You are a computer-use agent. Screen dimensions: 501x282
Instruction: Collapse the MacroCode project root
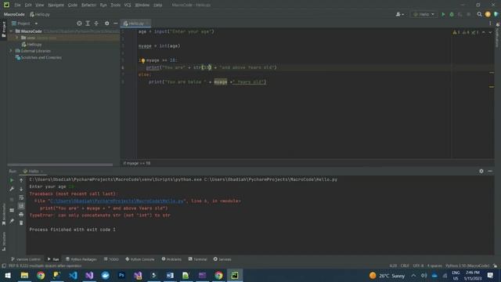point(11,31)
